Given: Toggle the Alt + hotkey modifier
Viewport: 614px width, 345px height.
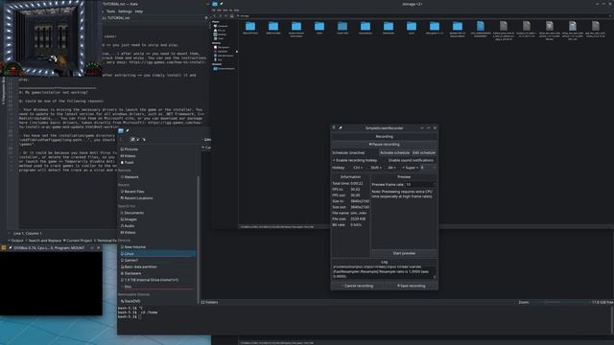Looking at the screenshot, I should pyautogui.click(x=390, y=168).
